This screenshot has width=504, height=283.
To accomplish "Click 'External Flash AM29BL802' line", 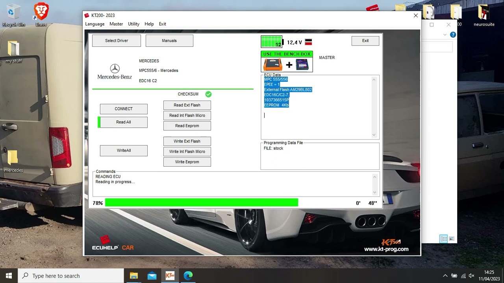I will (x=288, y=90).
